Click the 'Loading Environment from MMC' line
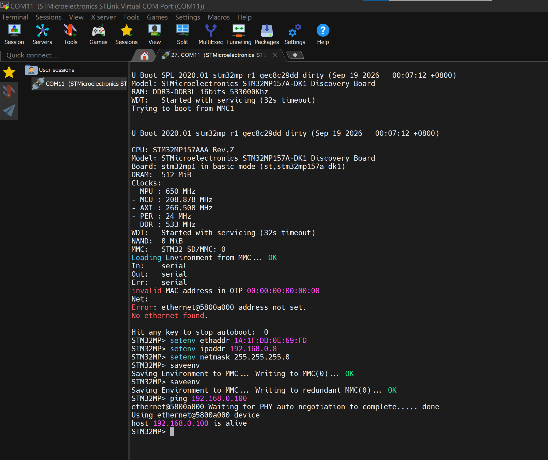 [x=204, y=258]
